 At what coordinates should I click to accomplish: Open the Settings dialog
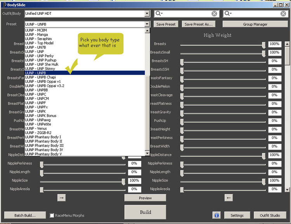237,215
